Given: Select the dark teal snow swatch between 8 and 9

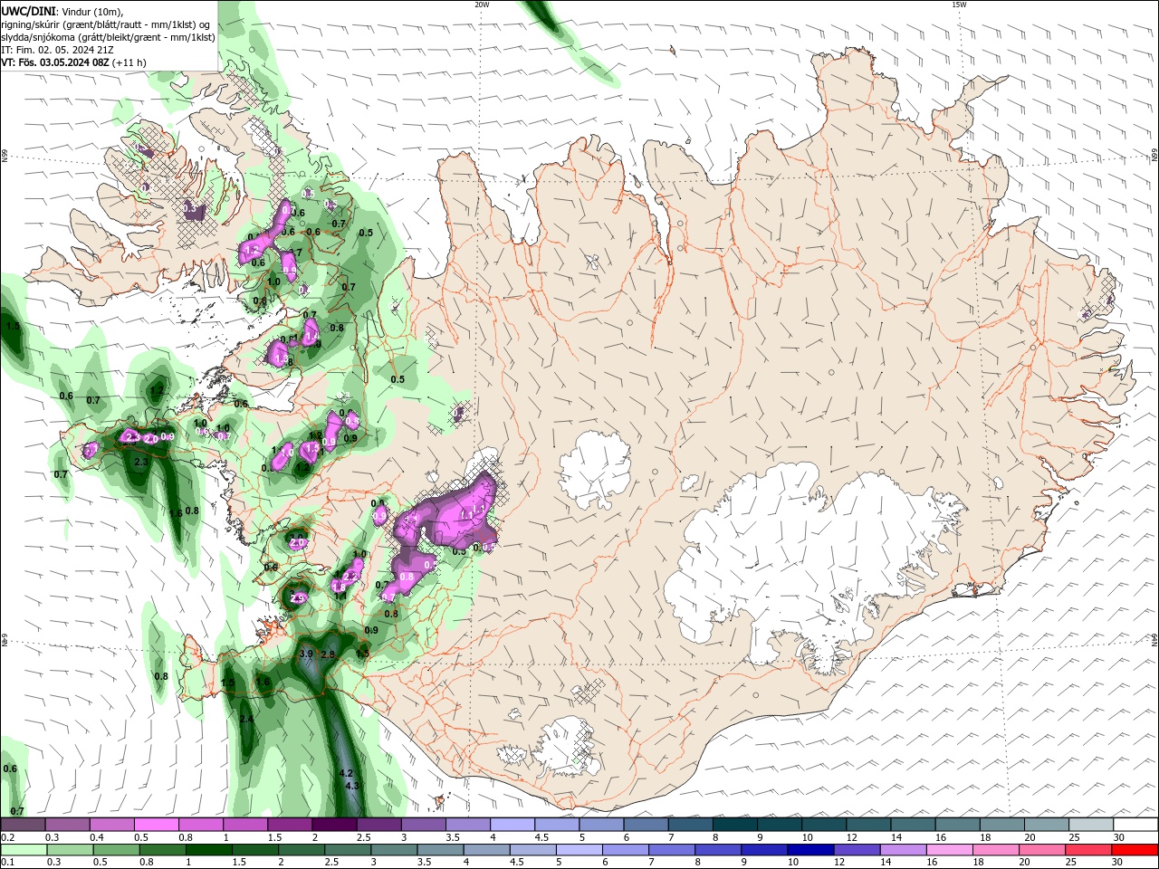Looking at the screenshot, I should coord(734,825).
